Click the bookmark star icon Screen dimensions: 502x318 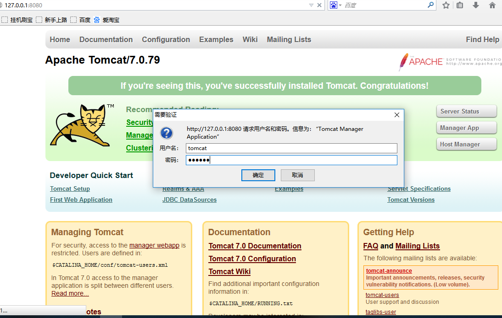click(x=446, y=5)
